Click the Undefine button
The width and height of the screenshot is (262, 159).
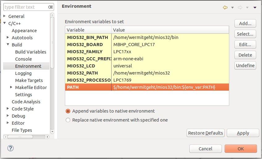point(245,66)
